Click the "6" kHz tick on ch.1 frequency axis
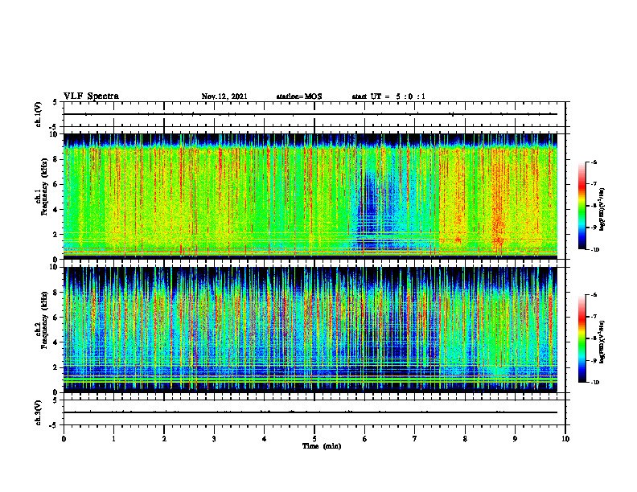 (57, 185)
